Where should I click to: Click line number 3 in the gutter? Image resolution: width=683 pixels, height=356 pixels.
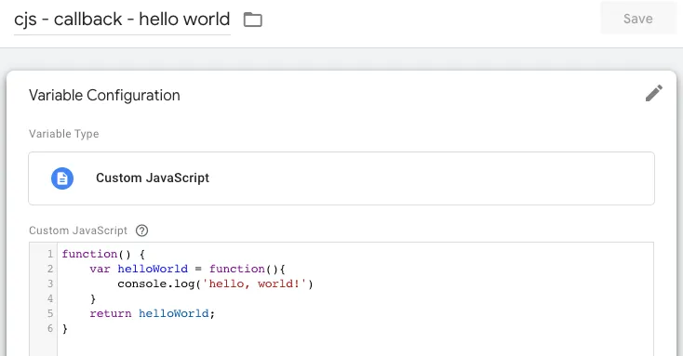click(50, 283)
